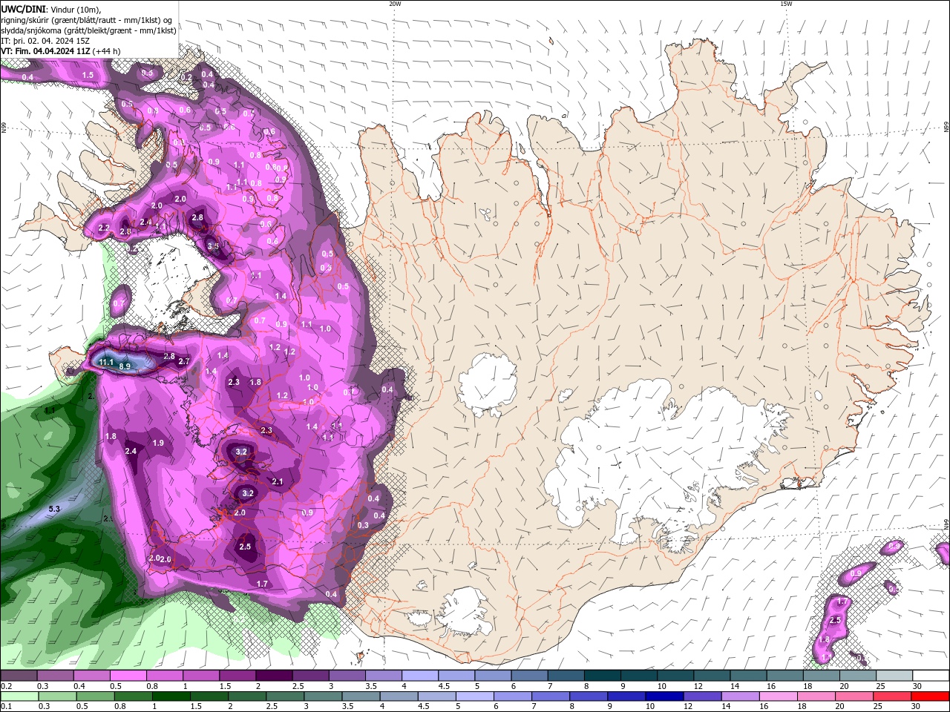
Task: Click the 'Vindur (10m)' header text
Action: point(76,9)
